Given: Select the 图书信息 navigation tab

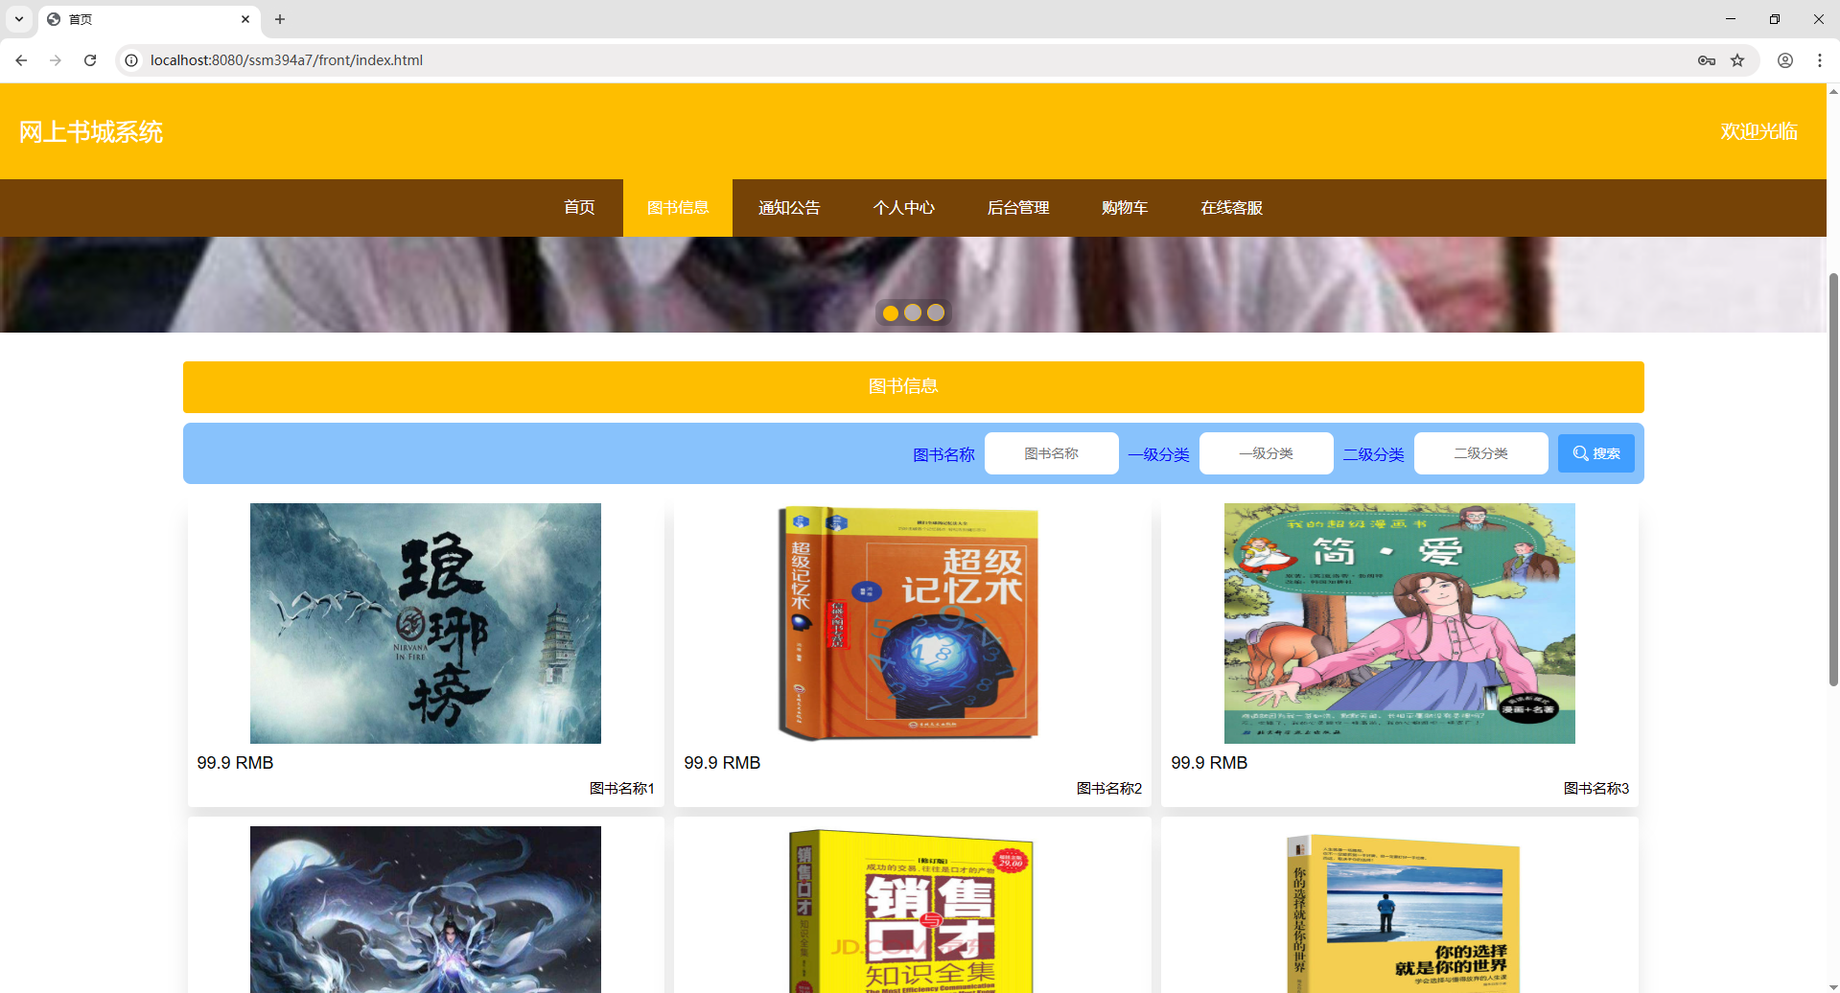Looking at the screenshot, I should (x=678, y=208).
